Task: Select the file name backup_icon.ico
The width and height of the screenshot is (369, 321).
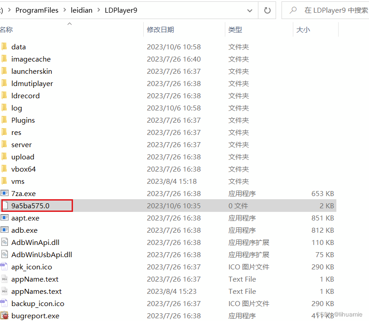Action: point(38,304)
